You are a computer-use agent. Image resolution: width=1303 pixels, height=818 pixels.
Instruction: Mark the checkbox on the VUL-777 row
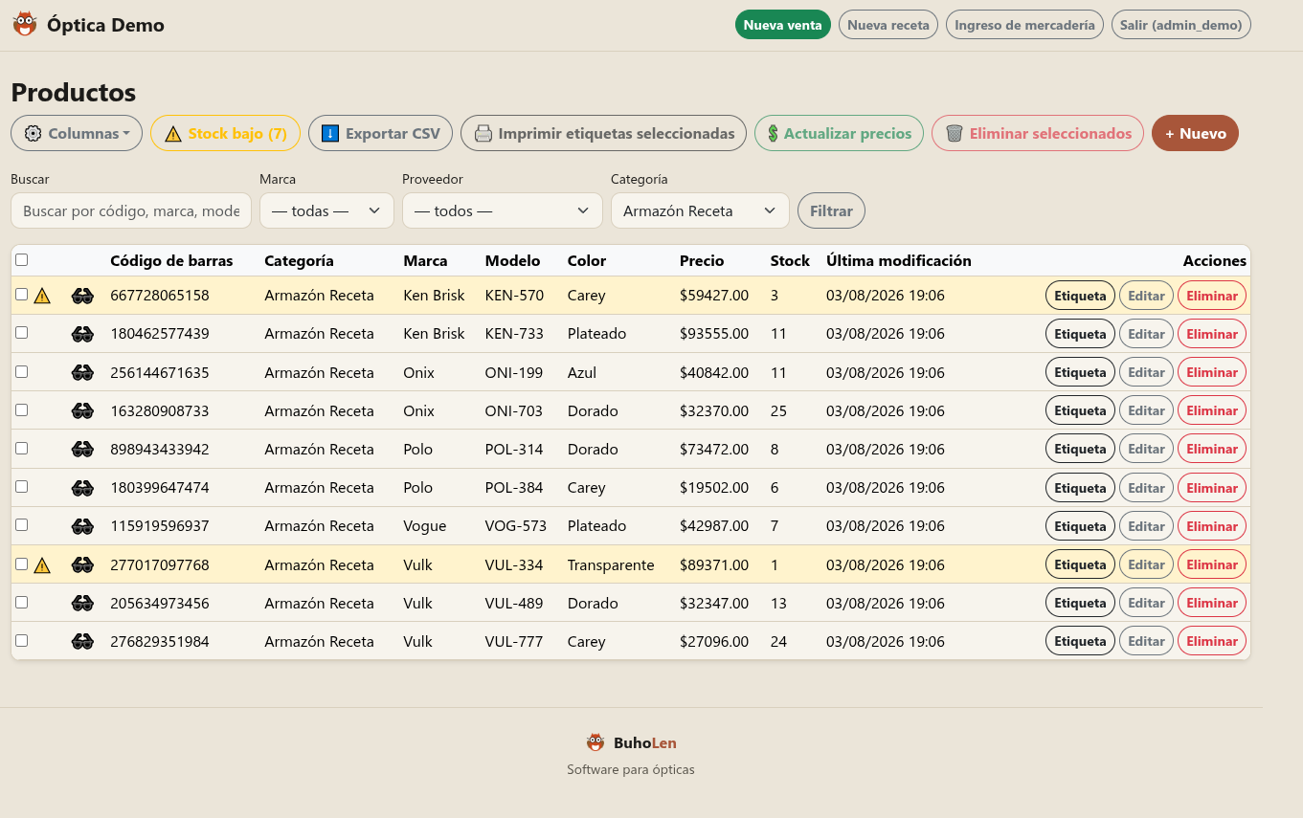(x=22, y=640)
